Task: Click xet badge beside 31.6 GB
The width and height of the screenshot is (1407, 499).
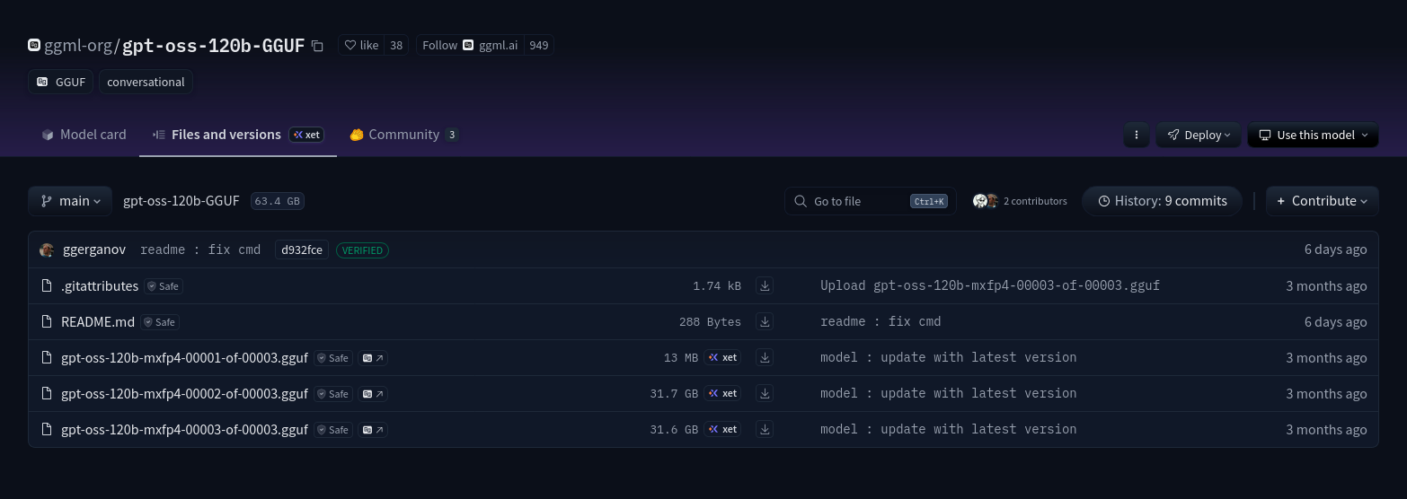Action: coord(722,429)
